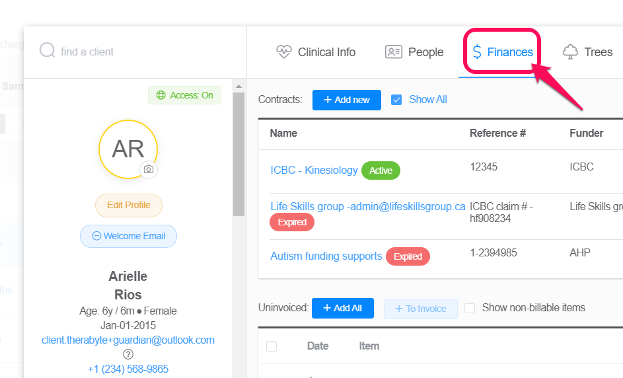
Task: Click the To Invoice button
Action: click(x=420, y=309)
